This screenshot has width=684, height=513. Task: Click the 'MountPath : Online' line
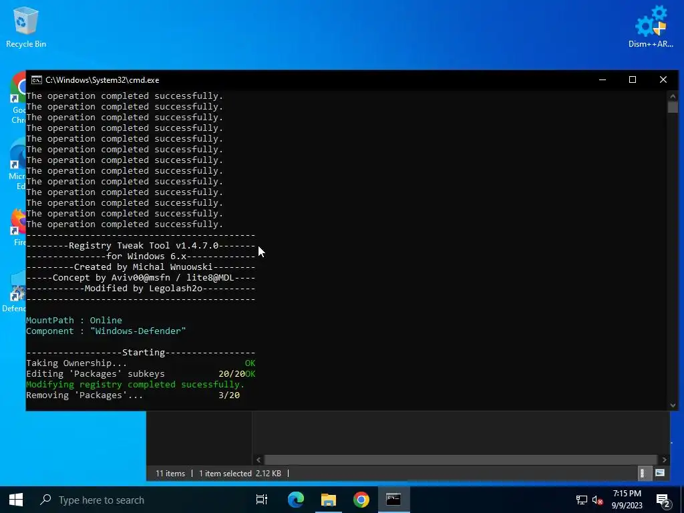[x=74, y=320]
